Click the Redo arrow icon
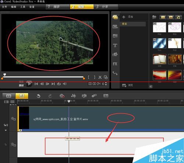This screenshot has width=184, height=163. coord(50,96)
